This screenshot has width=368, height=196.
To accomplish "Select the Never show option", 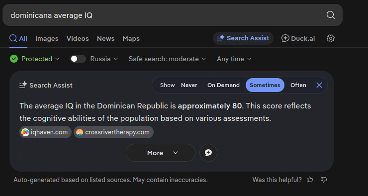I will pyautogui.click(x=189, y=85).
